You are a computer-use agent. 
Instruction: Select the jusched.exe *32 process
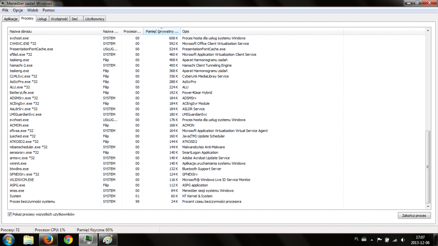(217, 136)
